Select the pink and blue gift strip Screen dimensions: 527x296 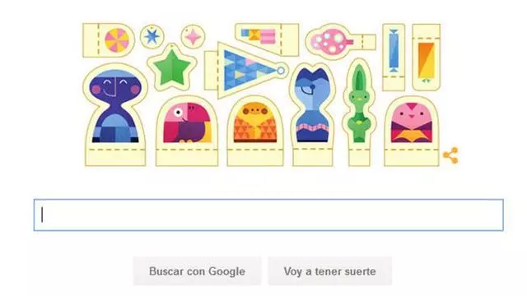coord(267,39)
